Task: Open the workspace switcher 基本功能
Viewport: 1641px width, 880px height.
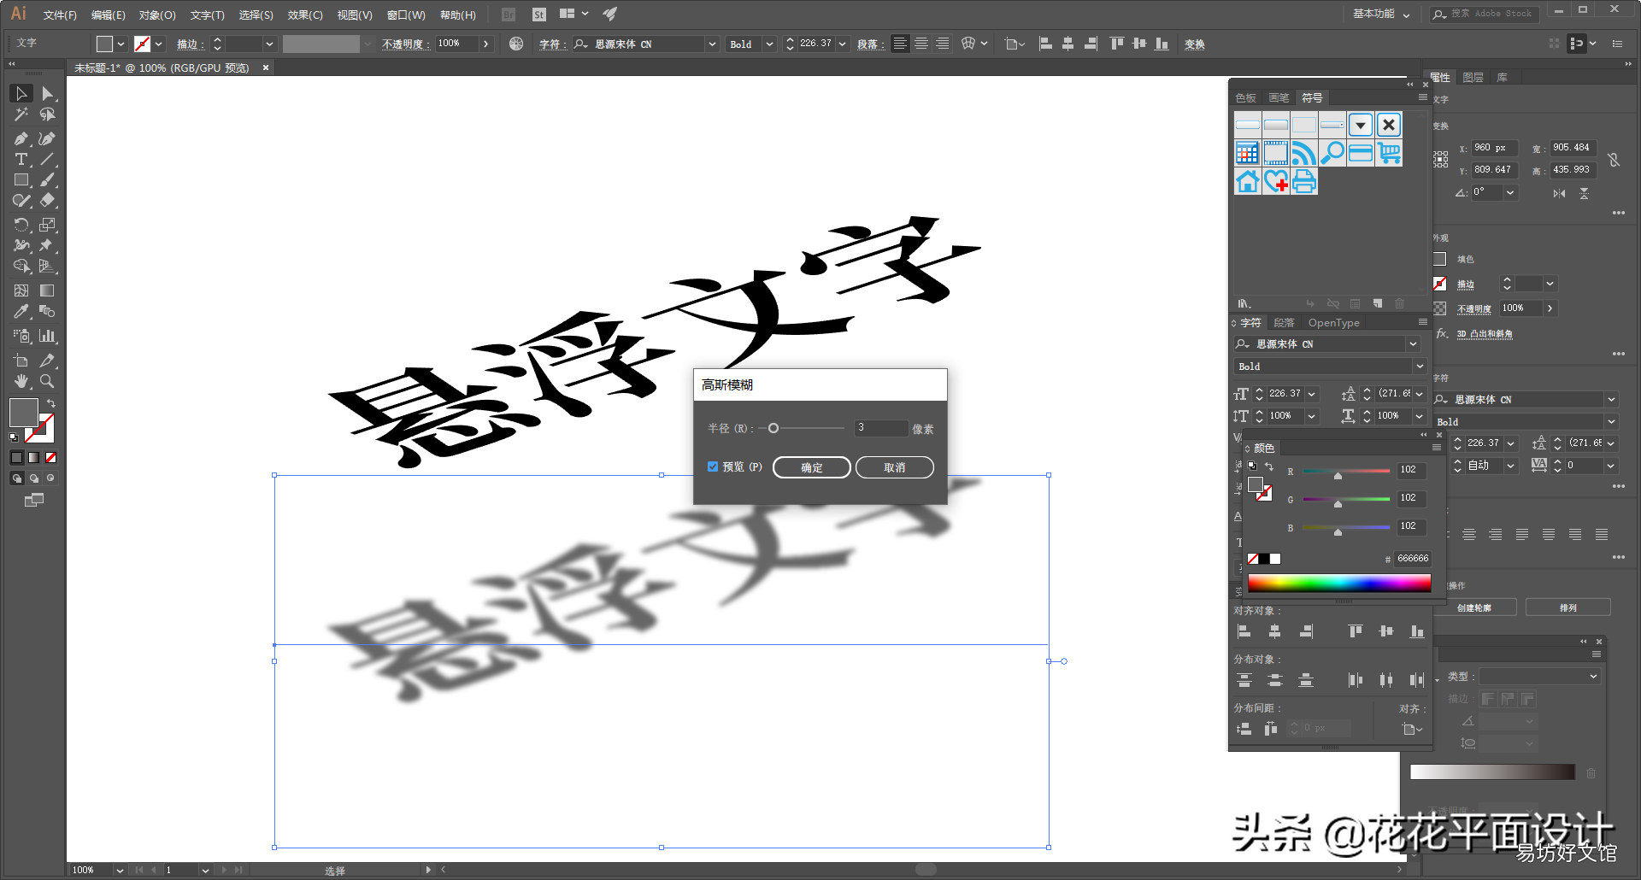Action: (1381, 14)
